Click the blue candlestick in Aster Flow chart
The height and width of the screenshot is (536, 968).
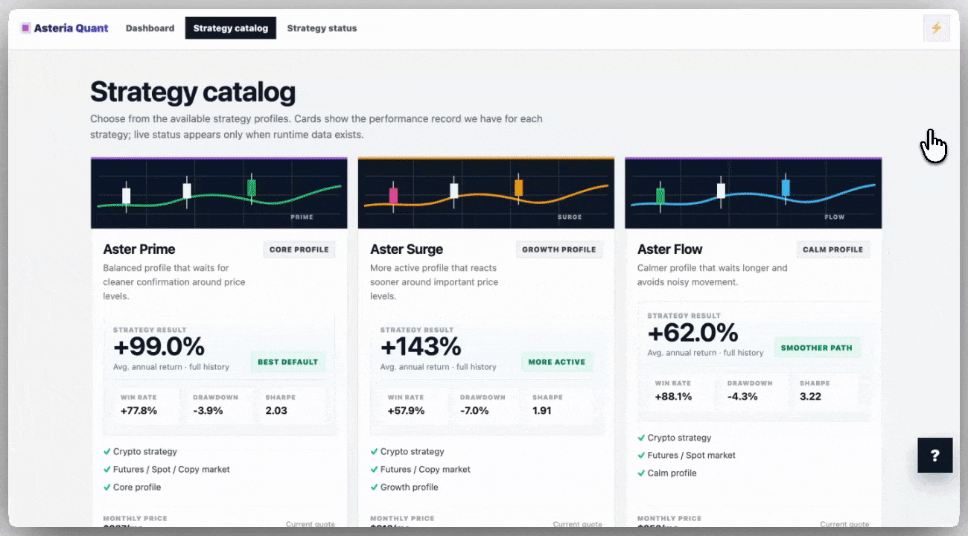pyautogui.click(x=786, y=188)
